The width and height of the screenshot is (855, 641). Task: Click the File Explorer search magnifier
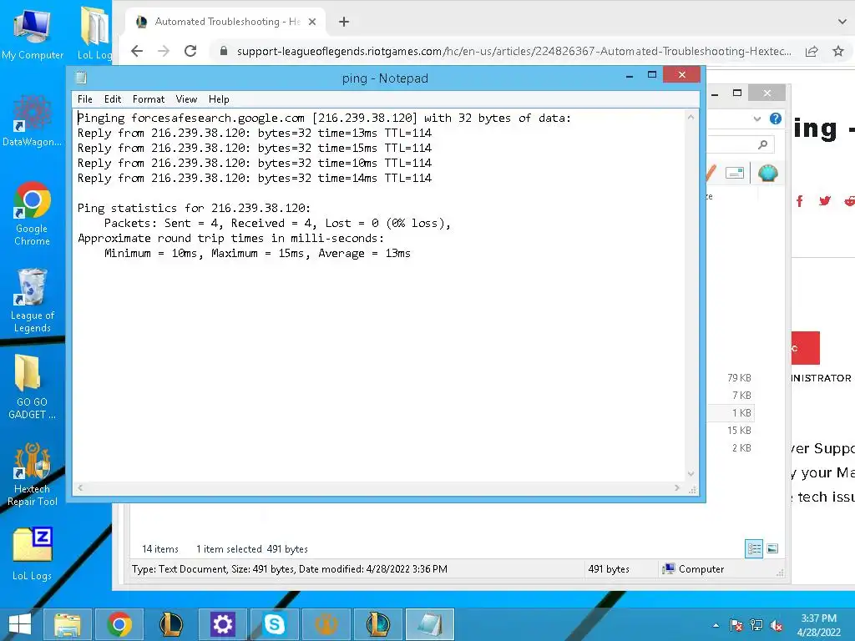point(763,144)
